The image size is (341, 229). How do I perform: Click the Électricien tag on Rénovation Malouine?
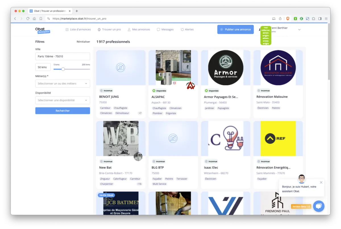[263, 108]
